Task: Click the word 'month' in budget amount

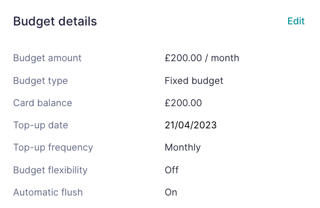Action: 225,58
